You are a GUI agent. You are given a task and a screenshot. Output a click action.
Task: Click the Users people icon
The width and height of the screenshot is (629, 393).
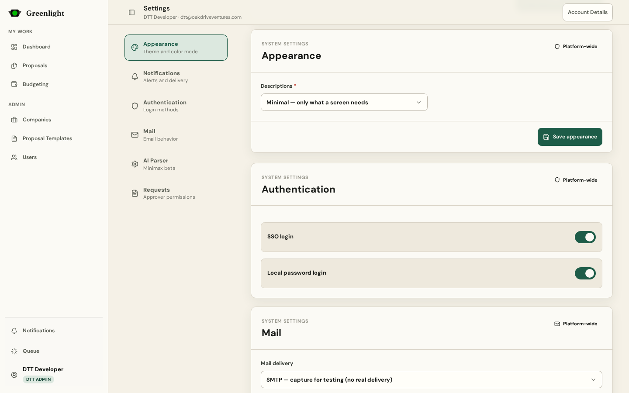pos(14,157)
